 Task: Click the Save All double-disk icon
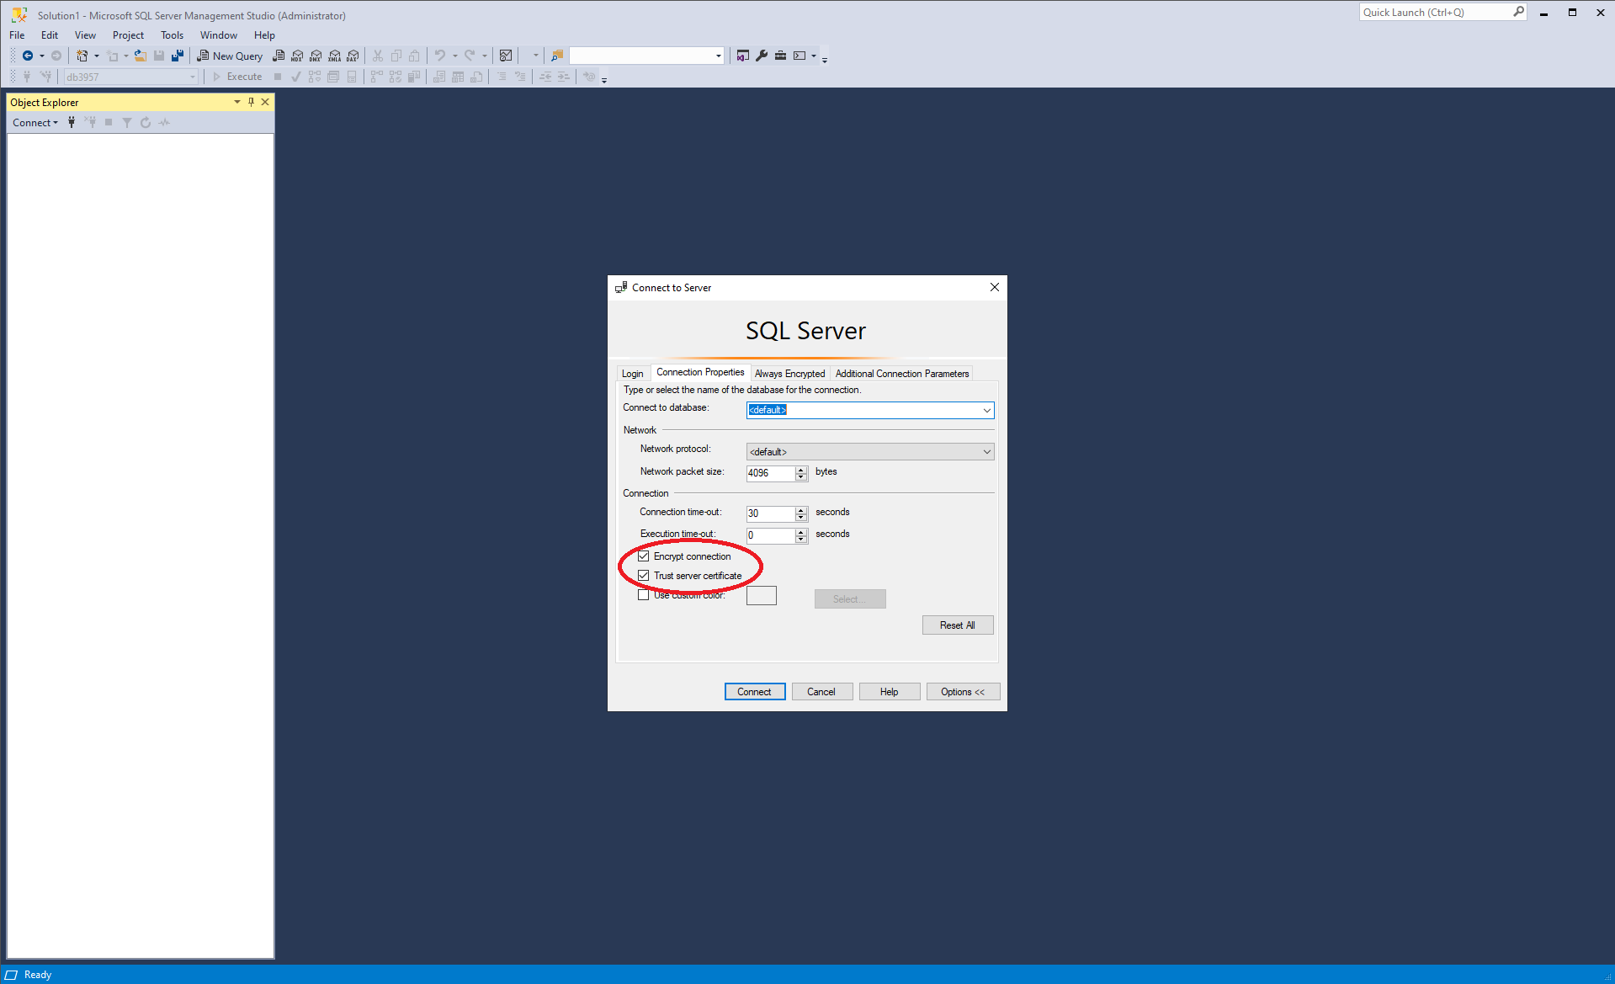178,56
